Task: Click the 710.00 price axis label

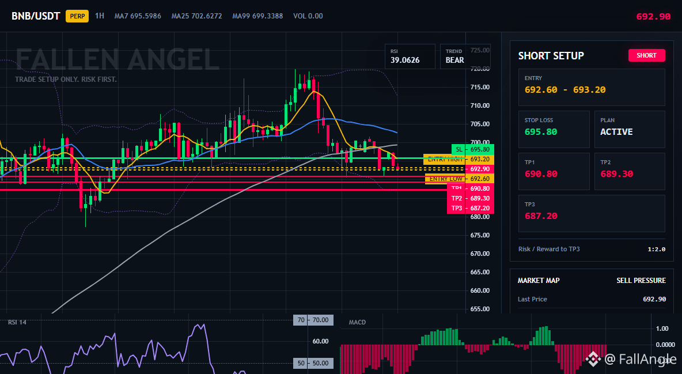Action: coord(480,105)
